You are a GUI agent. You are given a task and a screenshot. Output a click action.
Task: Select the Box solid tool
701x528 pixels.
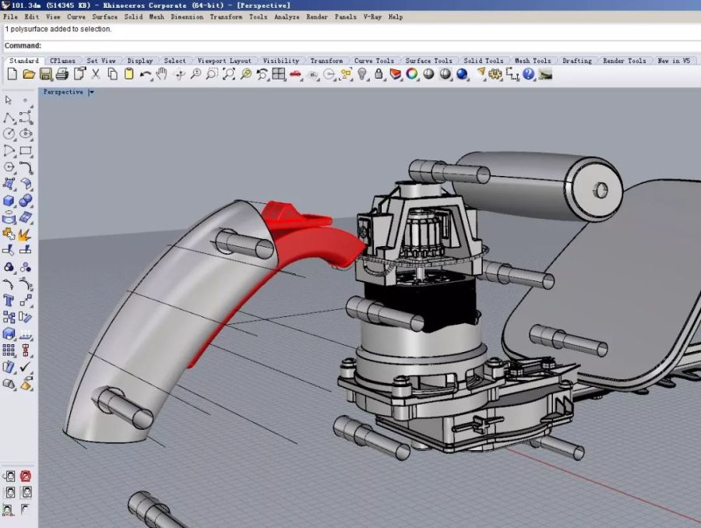click(9, 201)
